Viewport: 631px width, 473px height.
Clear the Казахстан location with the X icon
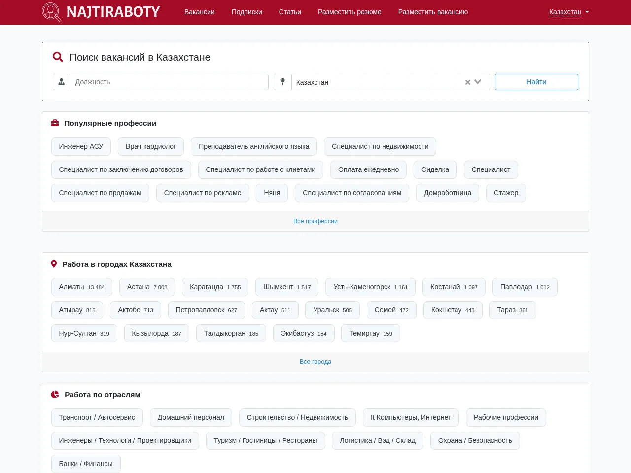pos(467,82)
